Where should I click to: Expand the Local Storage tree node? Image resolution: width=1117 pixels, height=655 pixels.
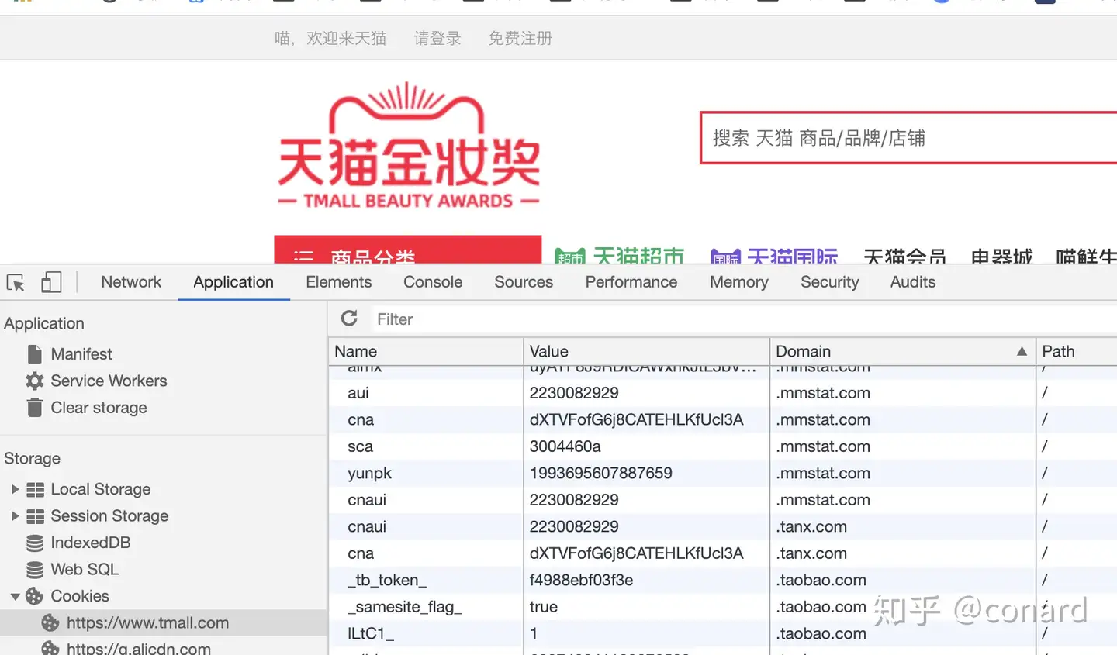click(x=15, y=489)
